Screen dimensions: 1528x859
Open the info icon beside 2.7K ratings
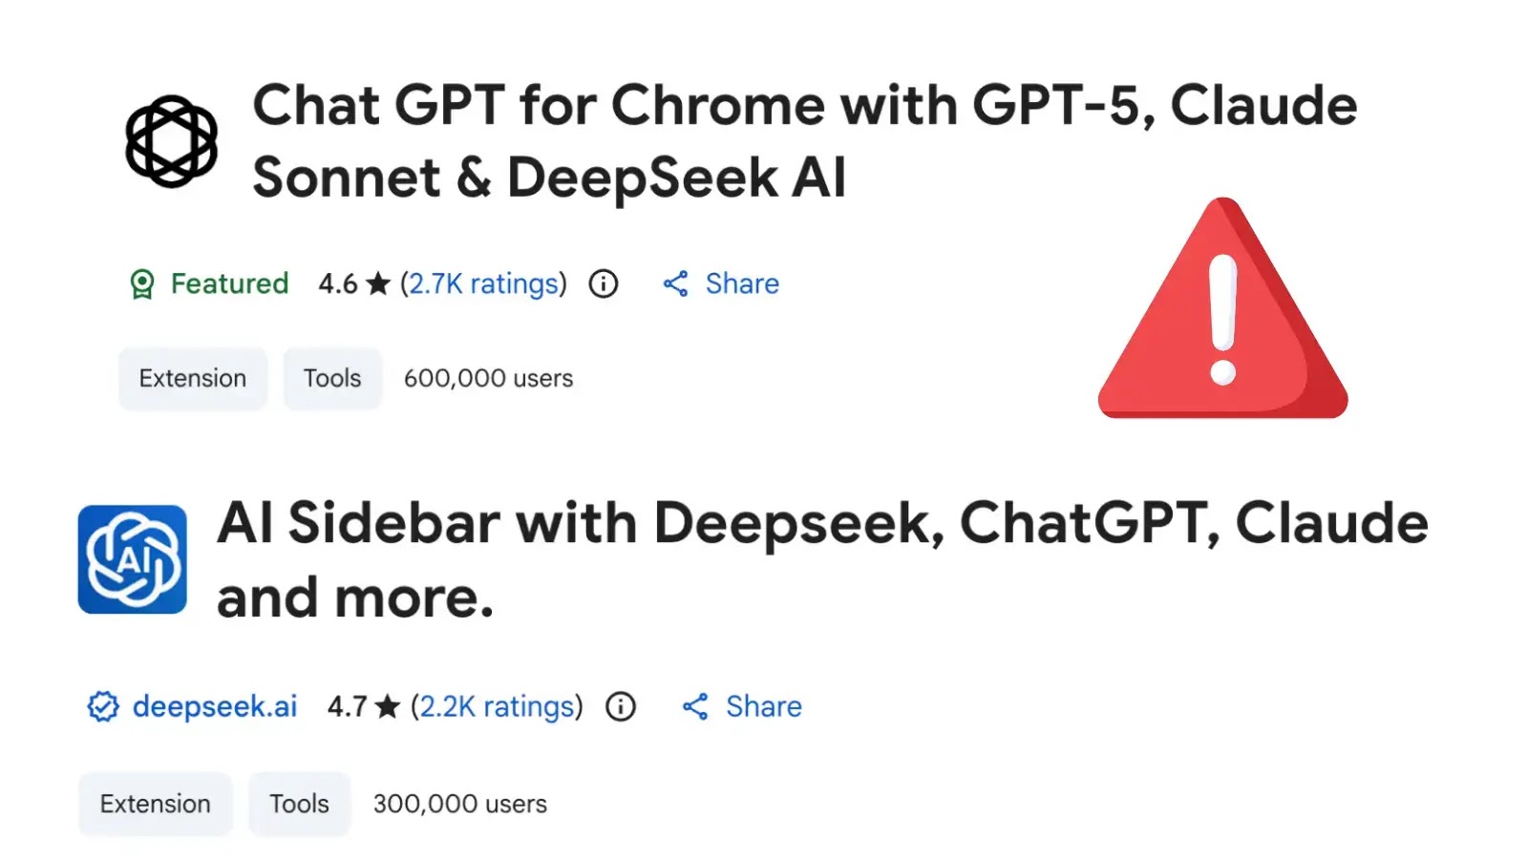pyautogui.click(x=603, y=283)
